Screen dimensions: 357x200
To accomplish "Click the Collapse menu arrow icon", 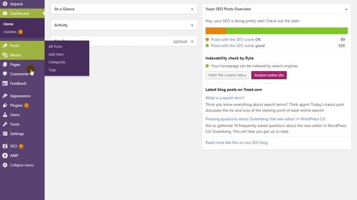I will click(5, 165).
